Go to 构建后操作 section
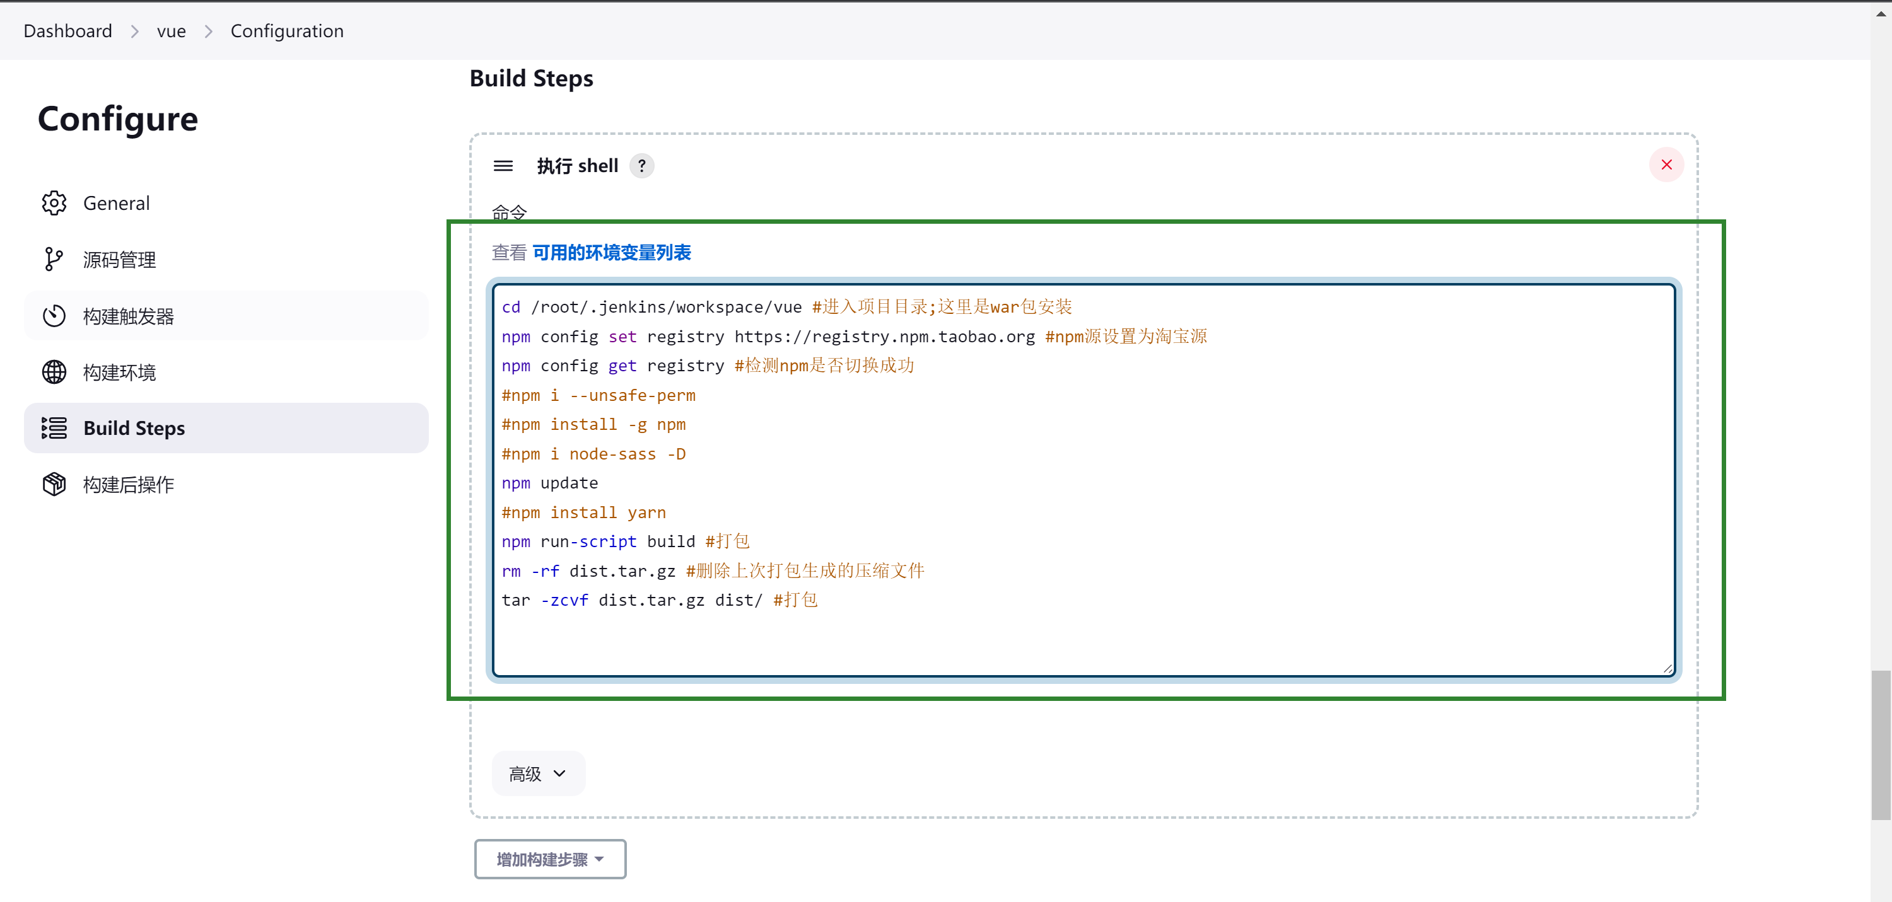The height and width of the screenshot is (902, 1892). pos(226,484)
